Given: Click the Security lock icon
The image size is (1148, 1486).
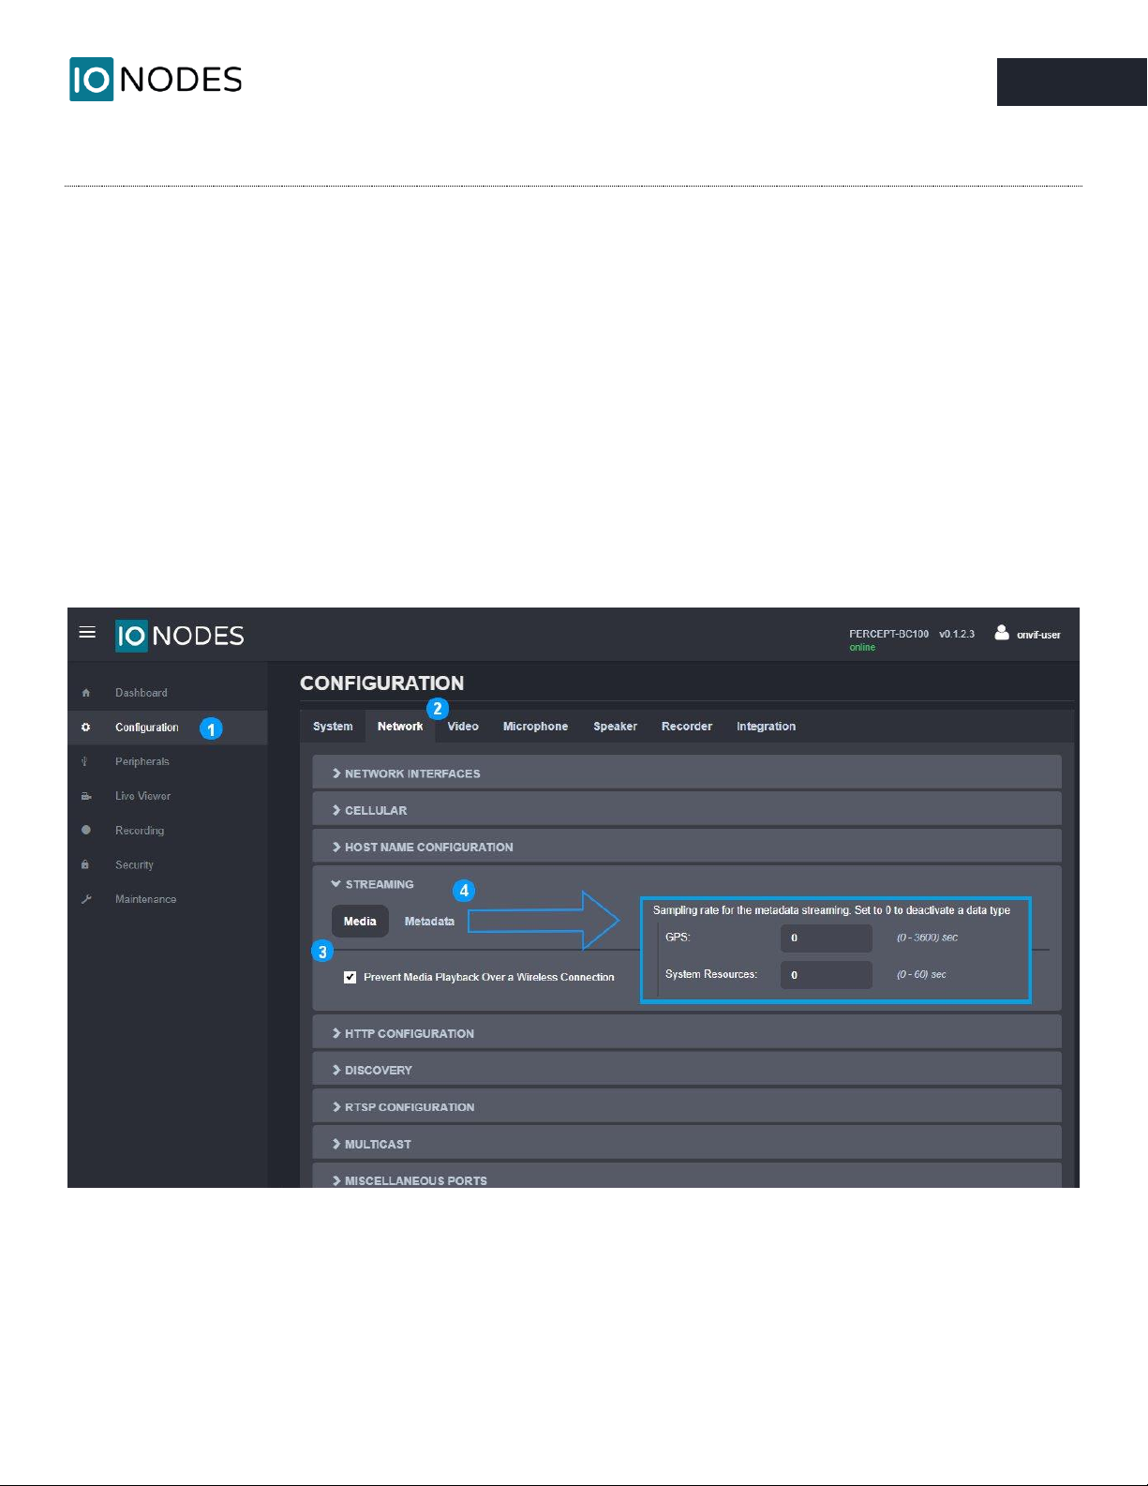Looking at the screenshot, I should coord(85,864).
